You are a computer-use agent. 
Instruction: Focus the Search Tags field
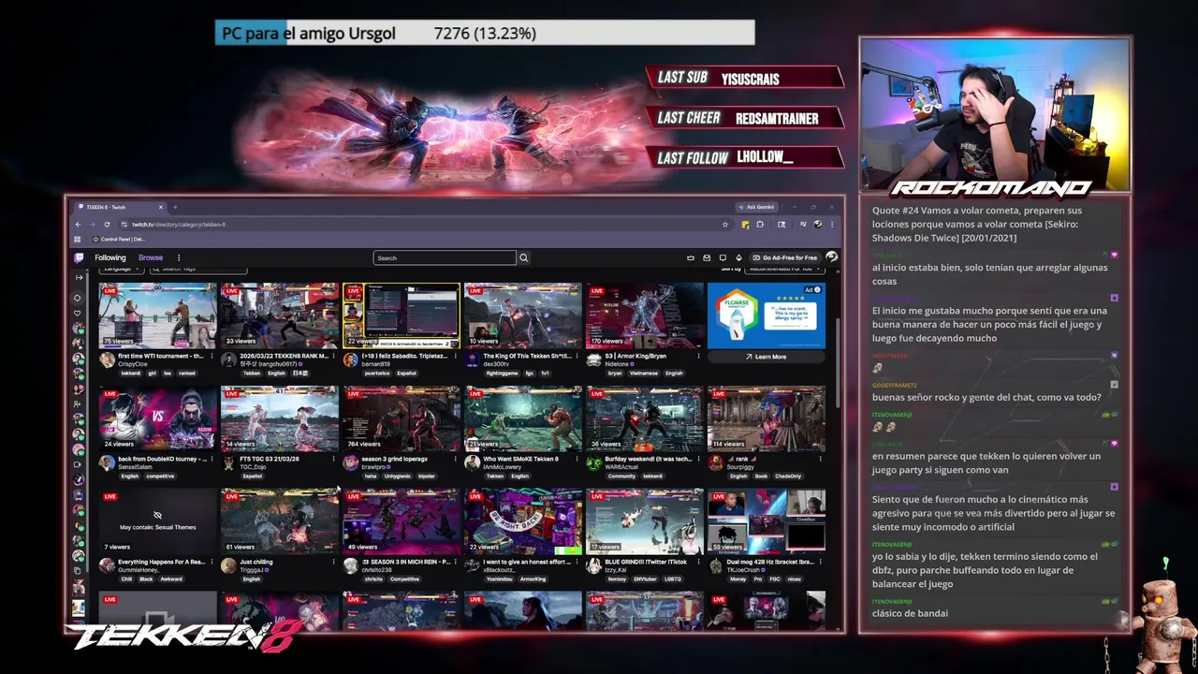[197, 270]
